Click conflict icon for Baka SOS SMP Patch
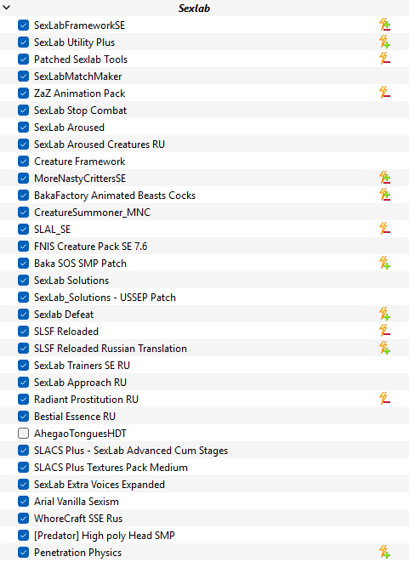409x562 pixels. (384, 263)
